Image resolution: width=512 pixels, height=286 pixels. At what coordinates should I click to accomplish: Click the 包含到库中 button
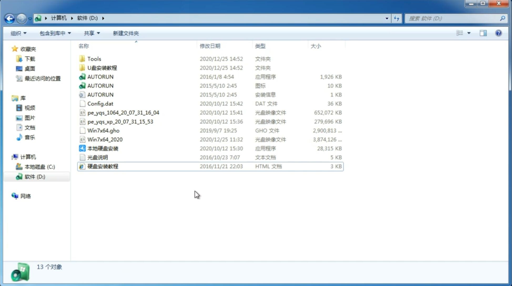(54, 33)
